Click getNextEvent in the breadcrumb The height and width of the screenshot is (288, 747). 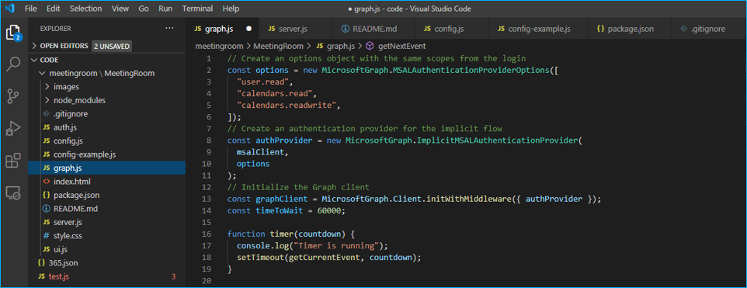point(401,46)
